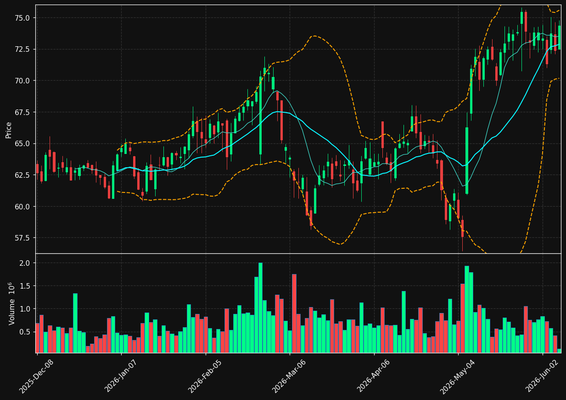Click the 2026-Jun-02 date label
The image size is (566, 400).
point(542,376)
